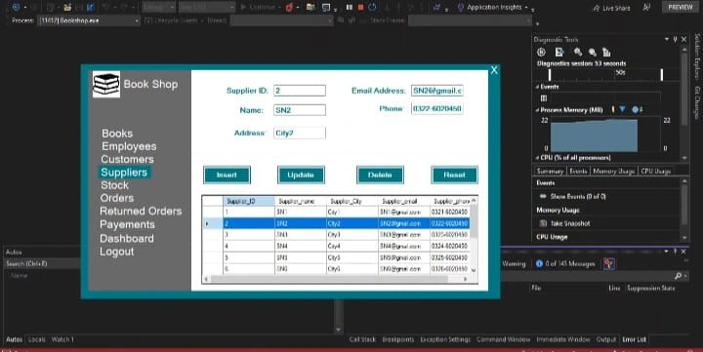Switch to the Memory Usage tab
Image resolution: width=703 pixels, height=352 pixels.
613,171
